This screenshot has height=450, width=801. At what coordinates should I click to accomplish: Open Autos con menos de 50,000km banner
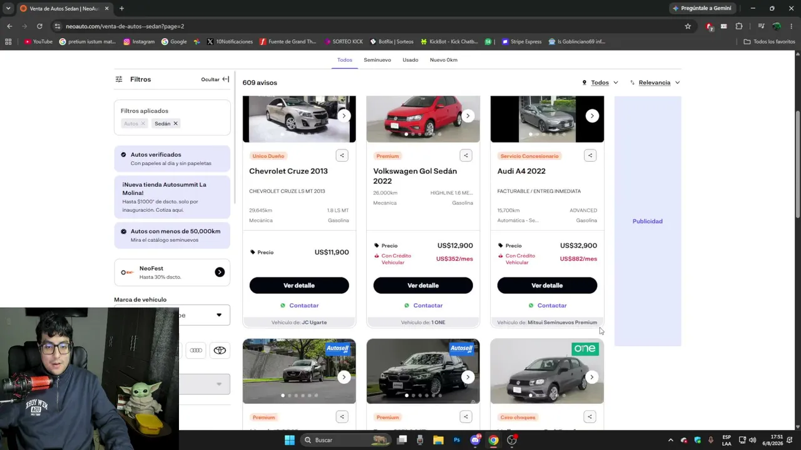[172, 236]
